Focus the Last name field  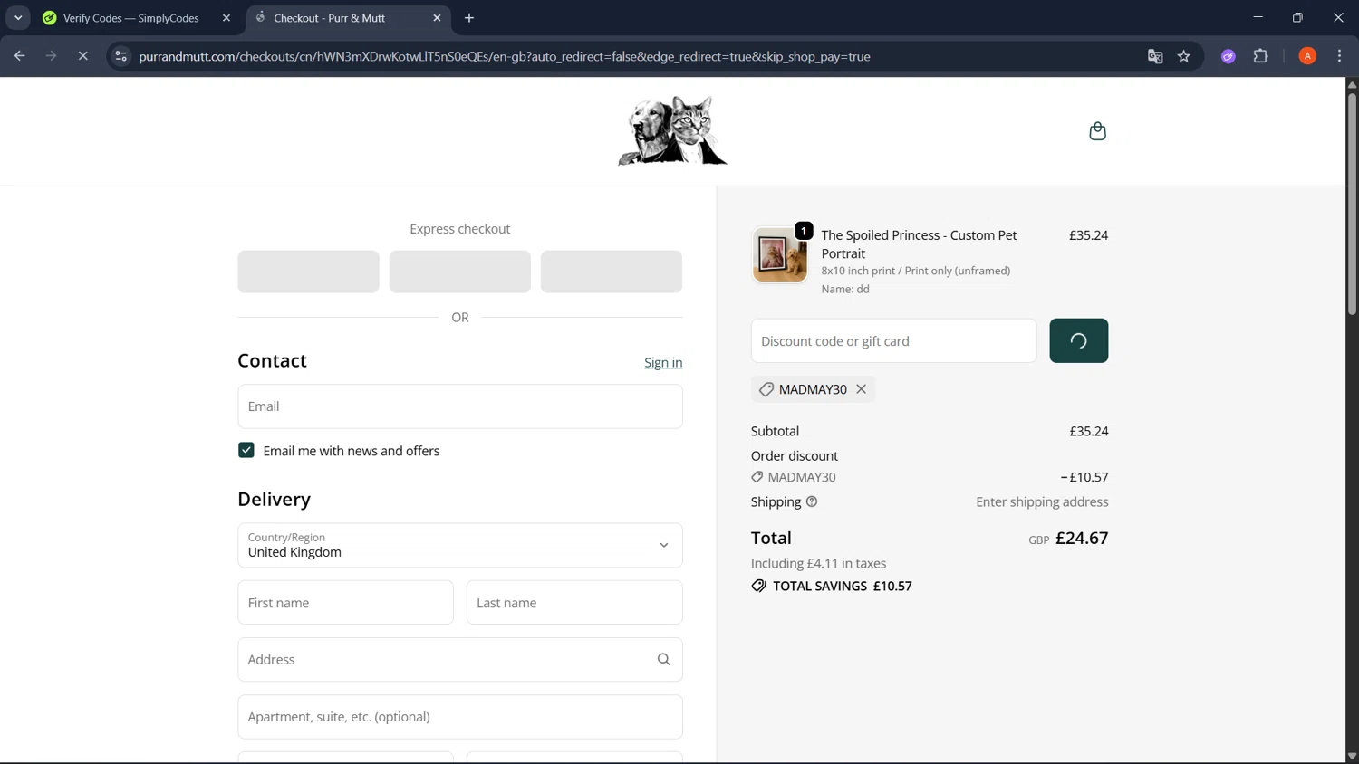[574, 603]
